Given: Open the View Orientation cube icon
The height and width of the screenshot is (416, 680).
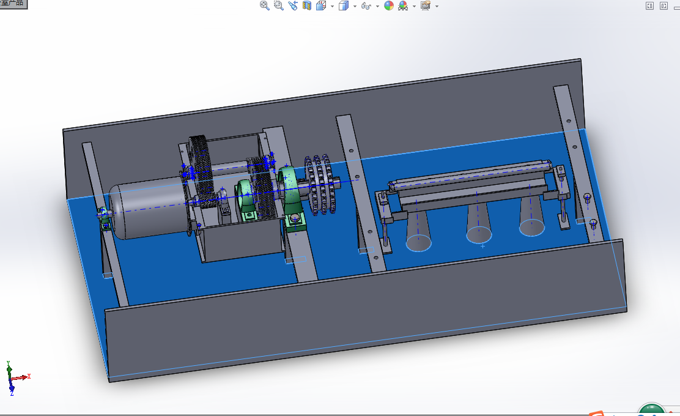Looking at the screenshot, I should point(322,6).
